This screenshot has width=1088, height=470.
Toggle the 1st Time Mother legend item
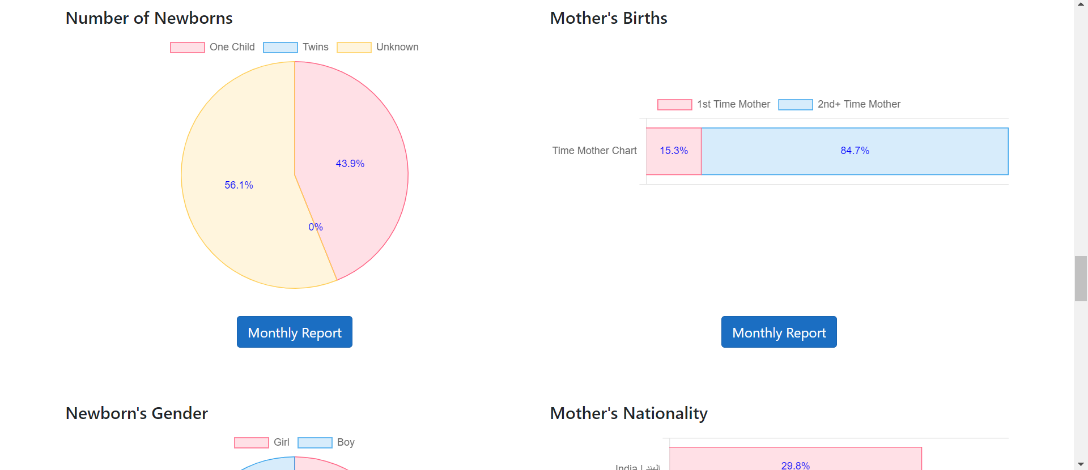[713, 105]
